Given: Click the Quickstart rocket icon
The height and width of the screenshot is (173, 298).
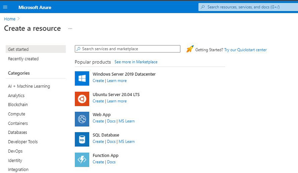Looking at the screenshot, I should (x=190, y=49).
